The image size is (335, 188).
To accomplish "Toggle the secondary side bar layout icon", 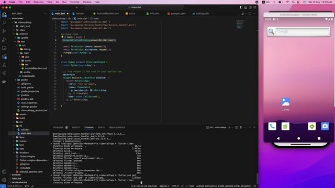I will (x=250, y=7).
